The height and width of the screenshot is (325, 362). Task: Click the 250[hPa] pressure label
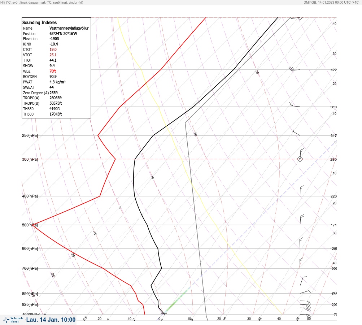coord(30,135)
